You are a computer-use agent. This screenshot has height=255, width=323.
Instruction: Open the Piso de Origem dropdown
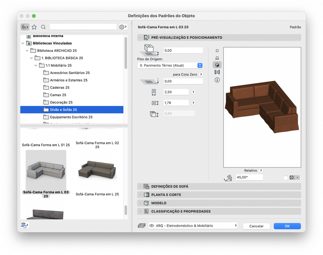(x=170, y=65)
